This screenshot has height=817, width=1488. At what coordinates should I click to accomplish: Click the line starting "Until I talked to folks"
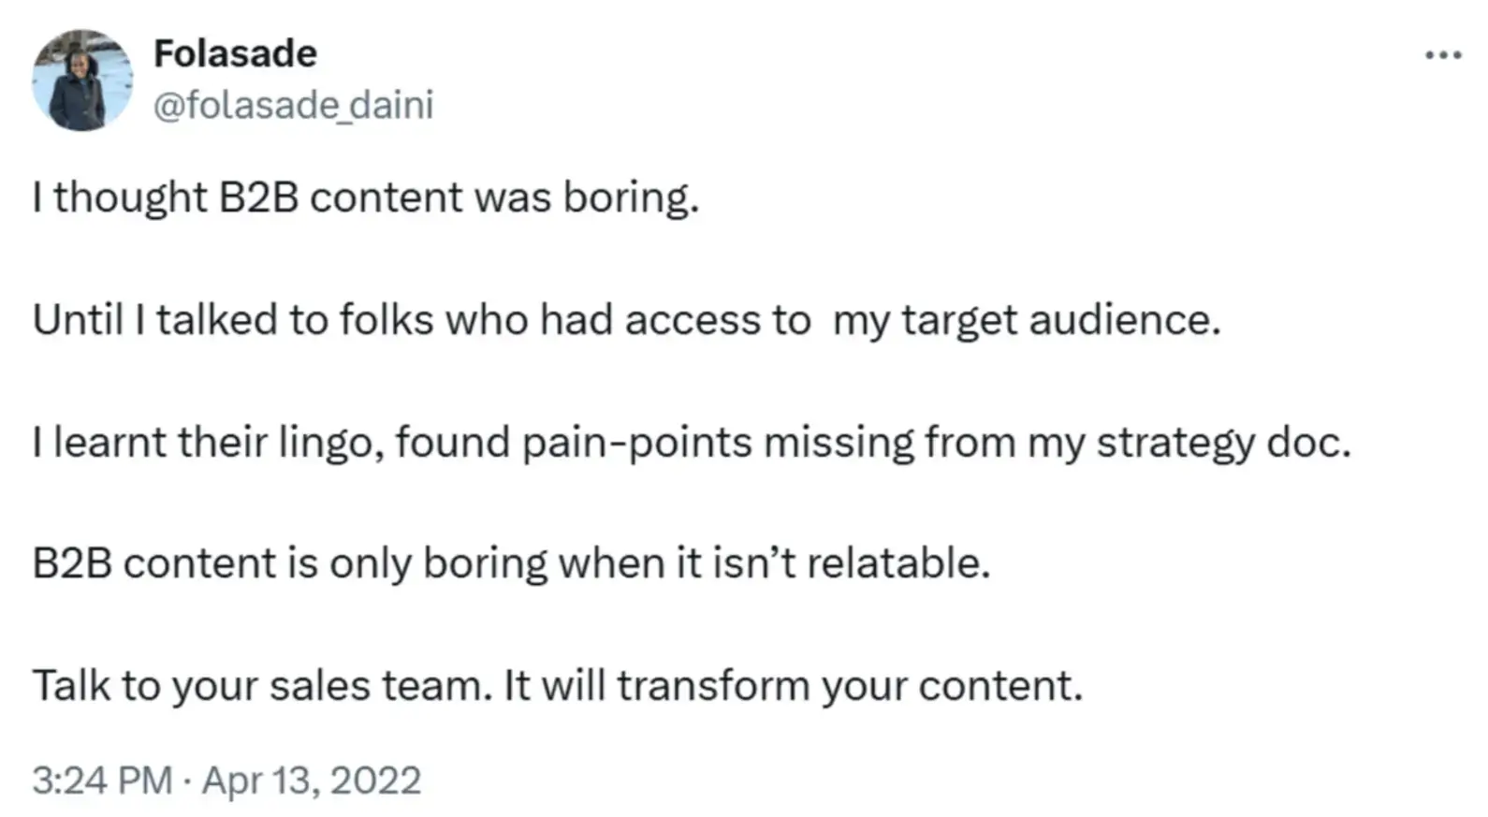(626, 320)
